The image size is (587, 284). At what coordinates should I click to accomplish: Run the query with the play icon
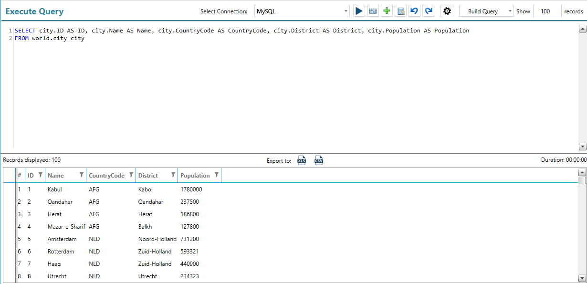tap(359, 11)
